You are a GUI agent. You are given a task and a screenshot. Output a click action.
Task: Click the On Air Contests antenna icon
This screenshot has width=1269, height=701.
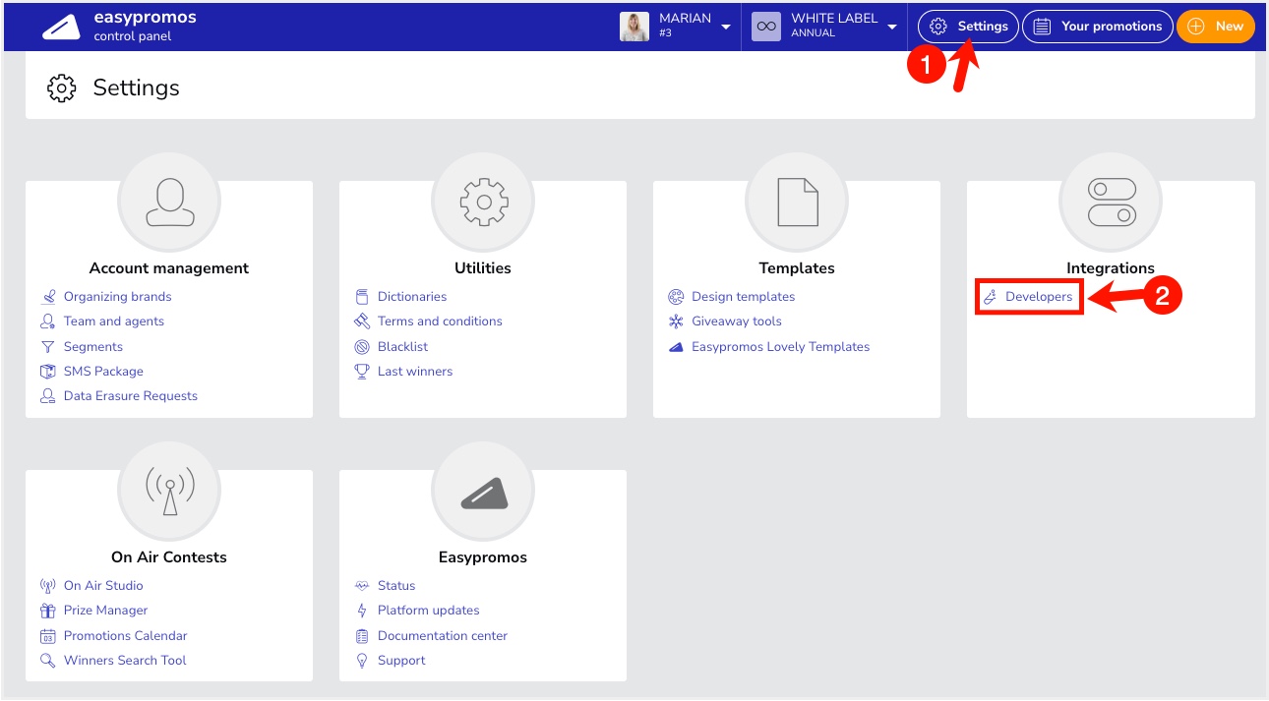pos(169,490)
